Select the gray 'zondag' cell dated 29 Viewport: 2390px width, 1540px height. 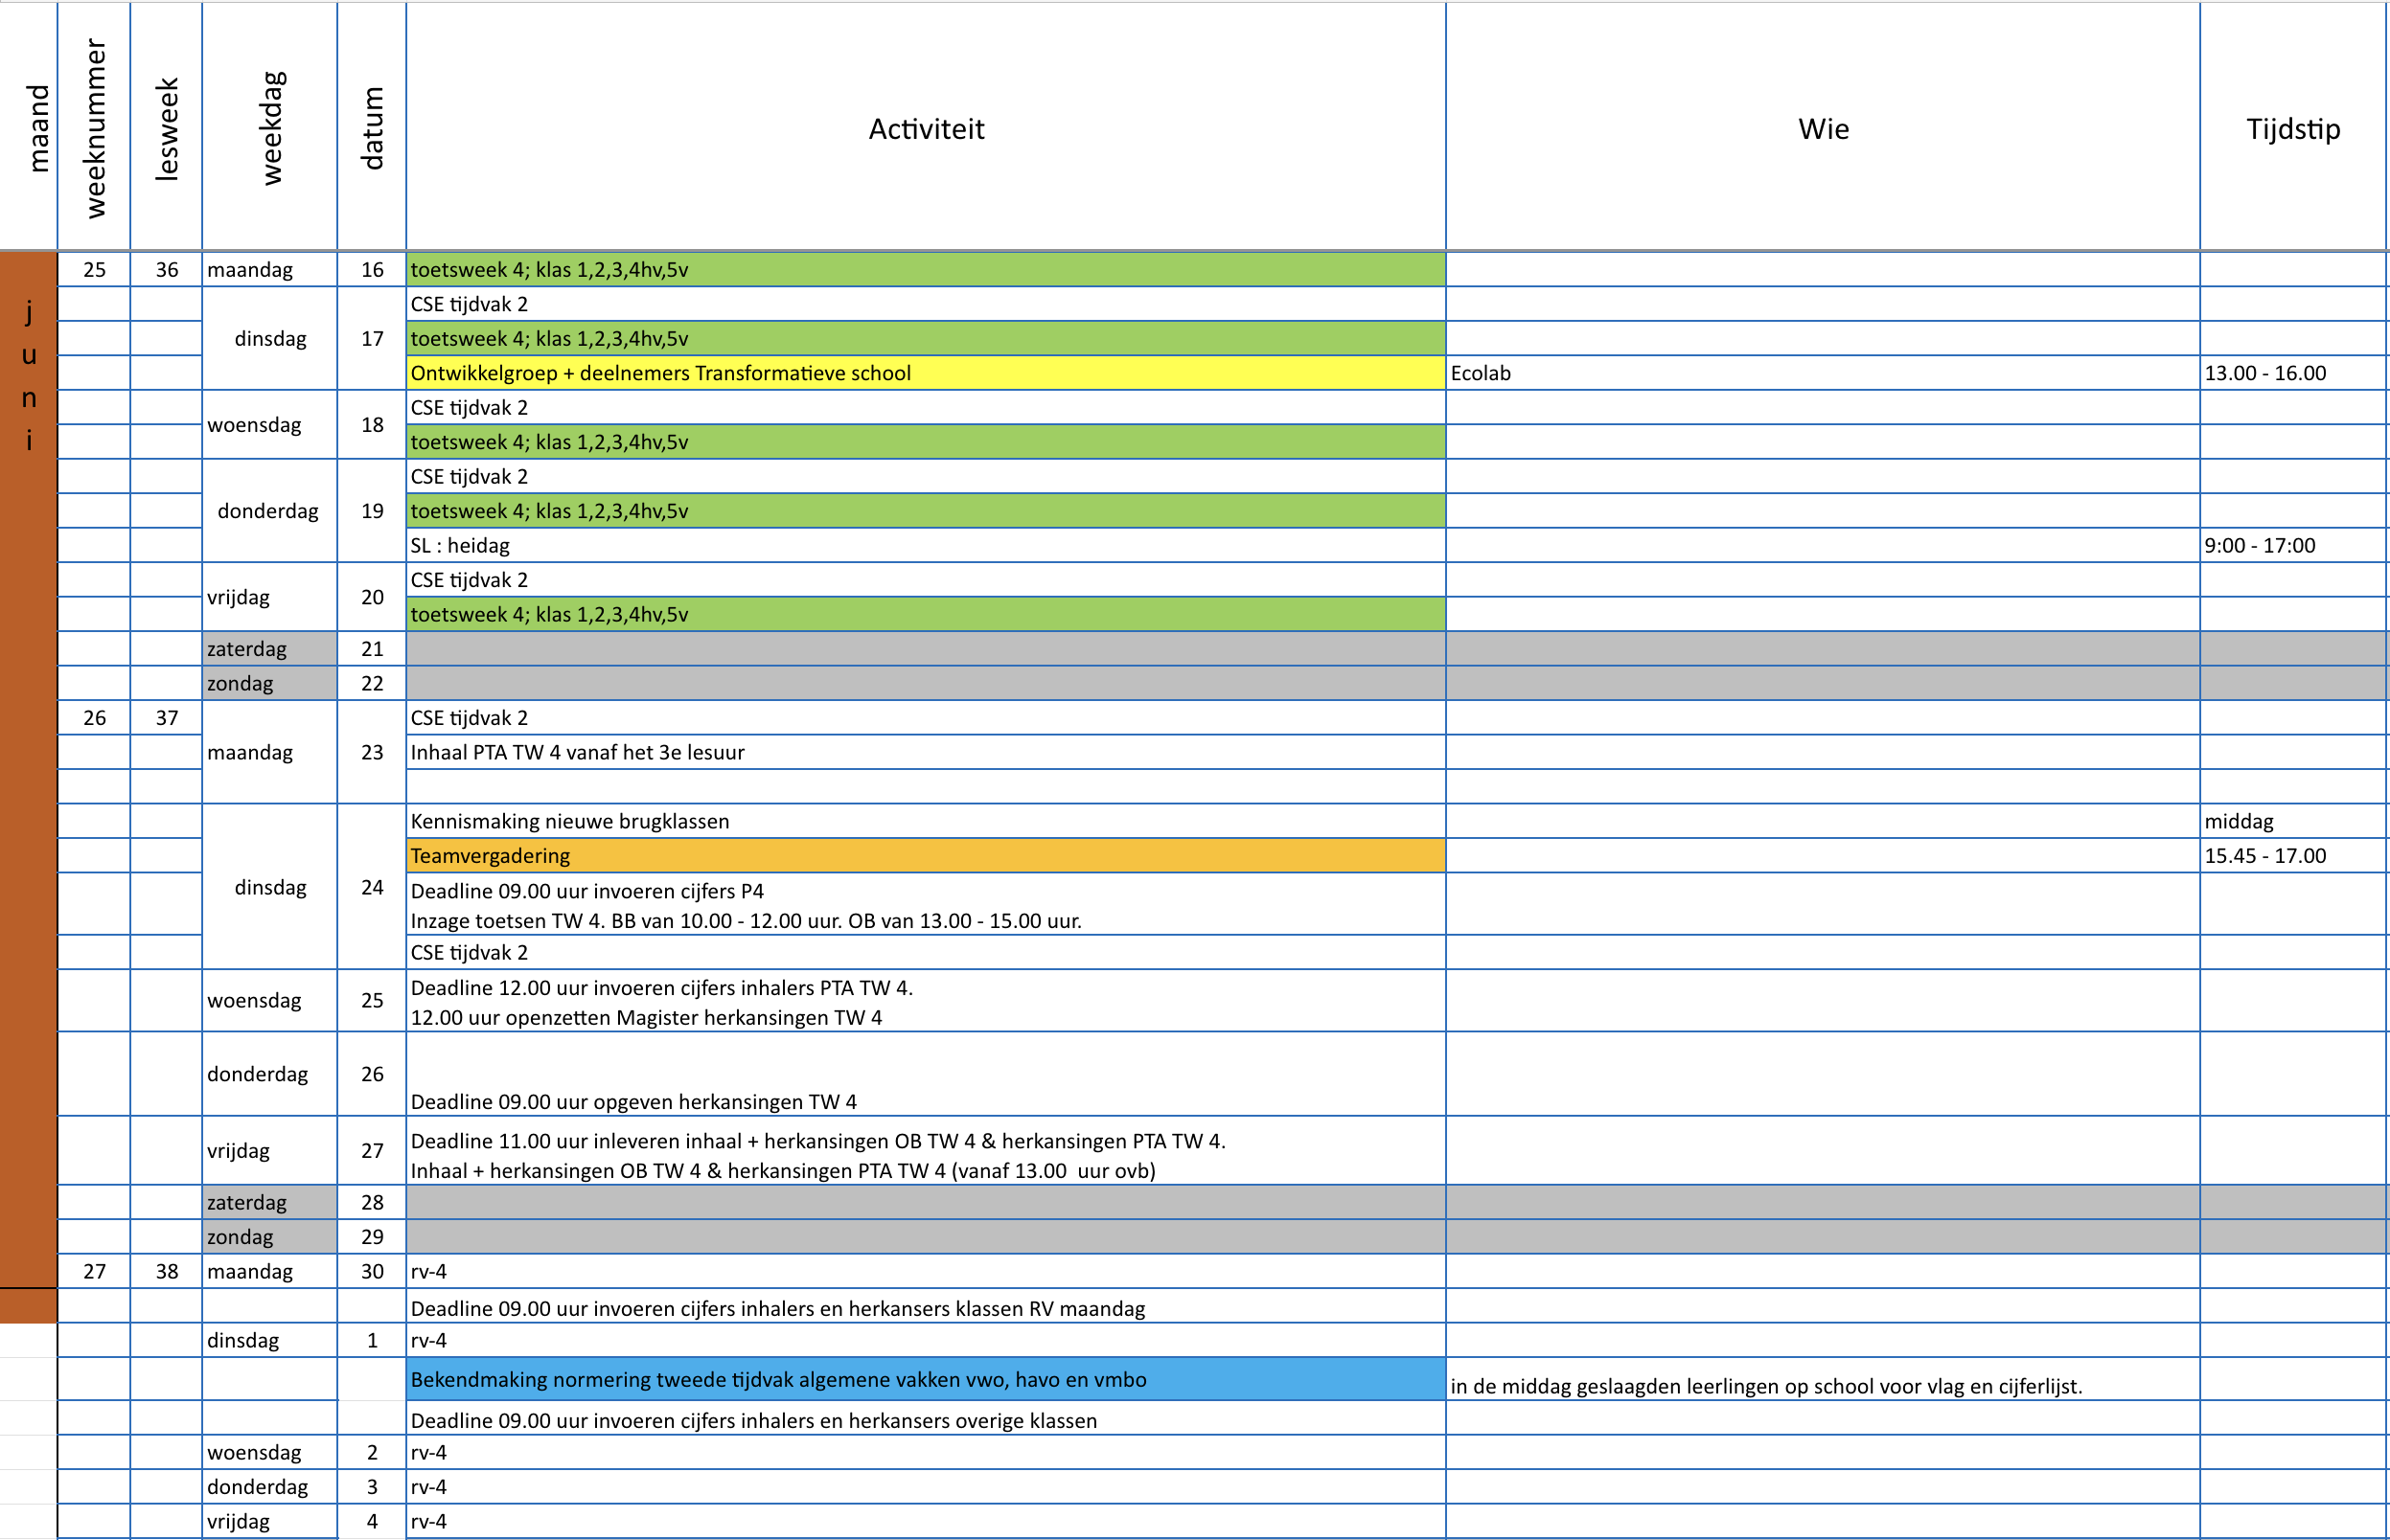(x=270, y=1237)
